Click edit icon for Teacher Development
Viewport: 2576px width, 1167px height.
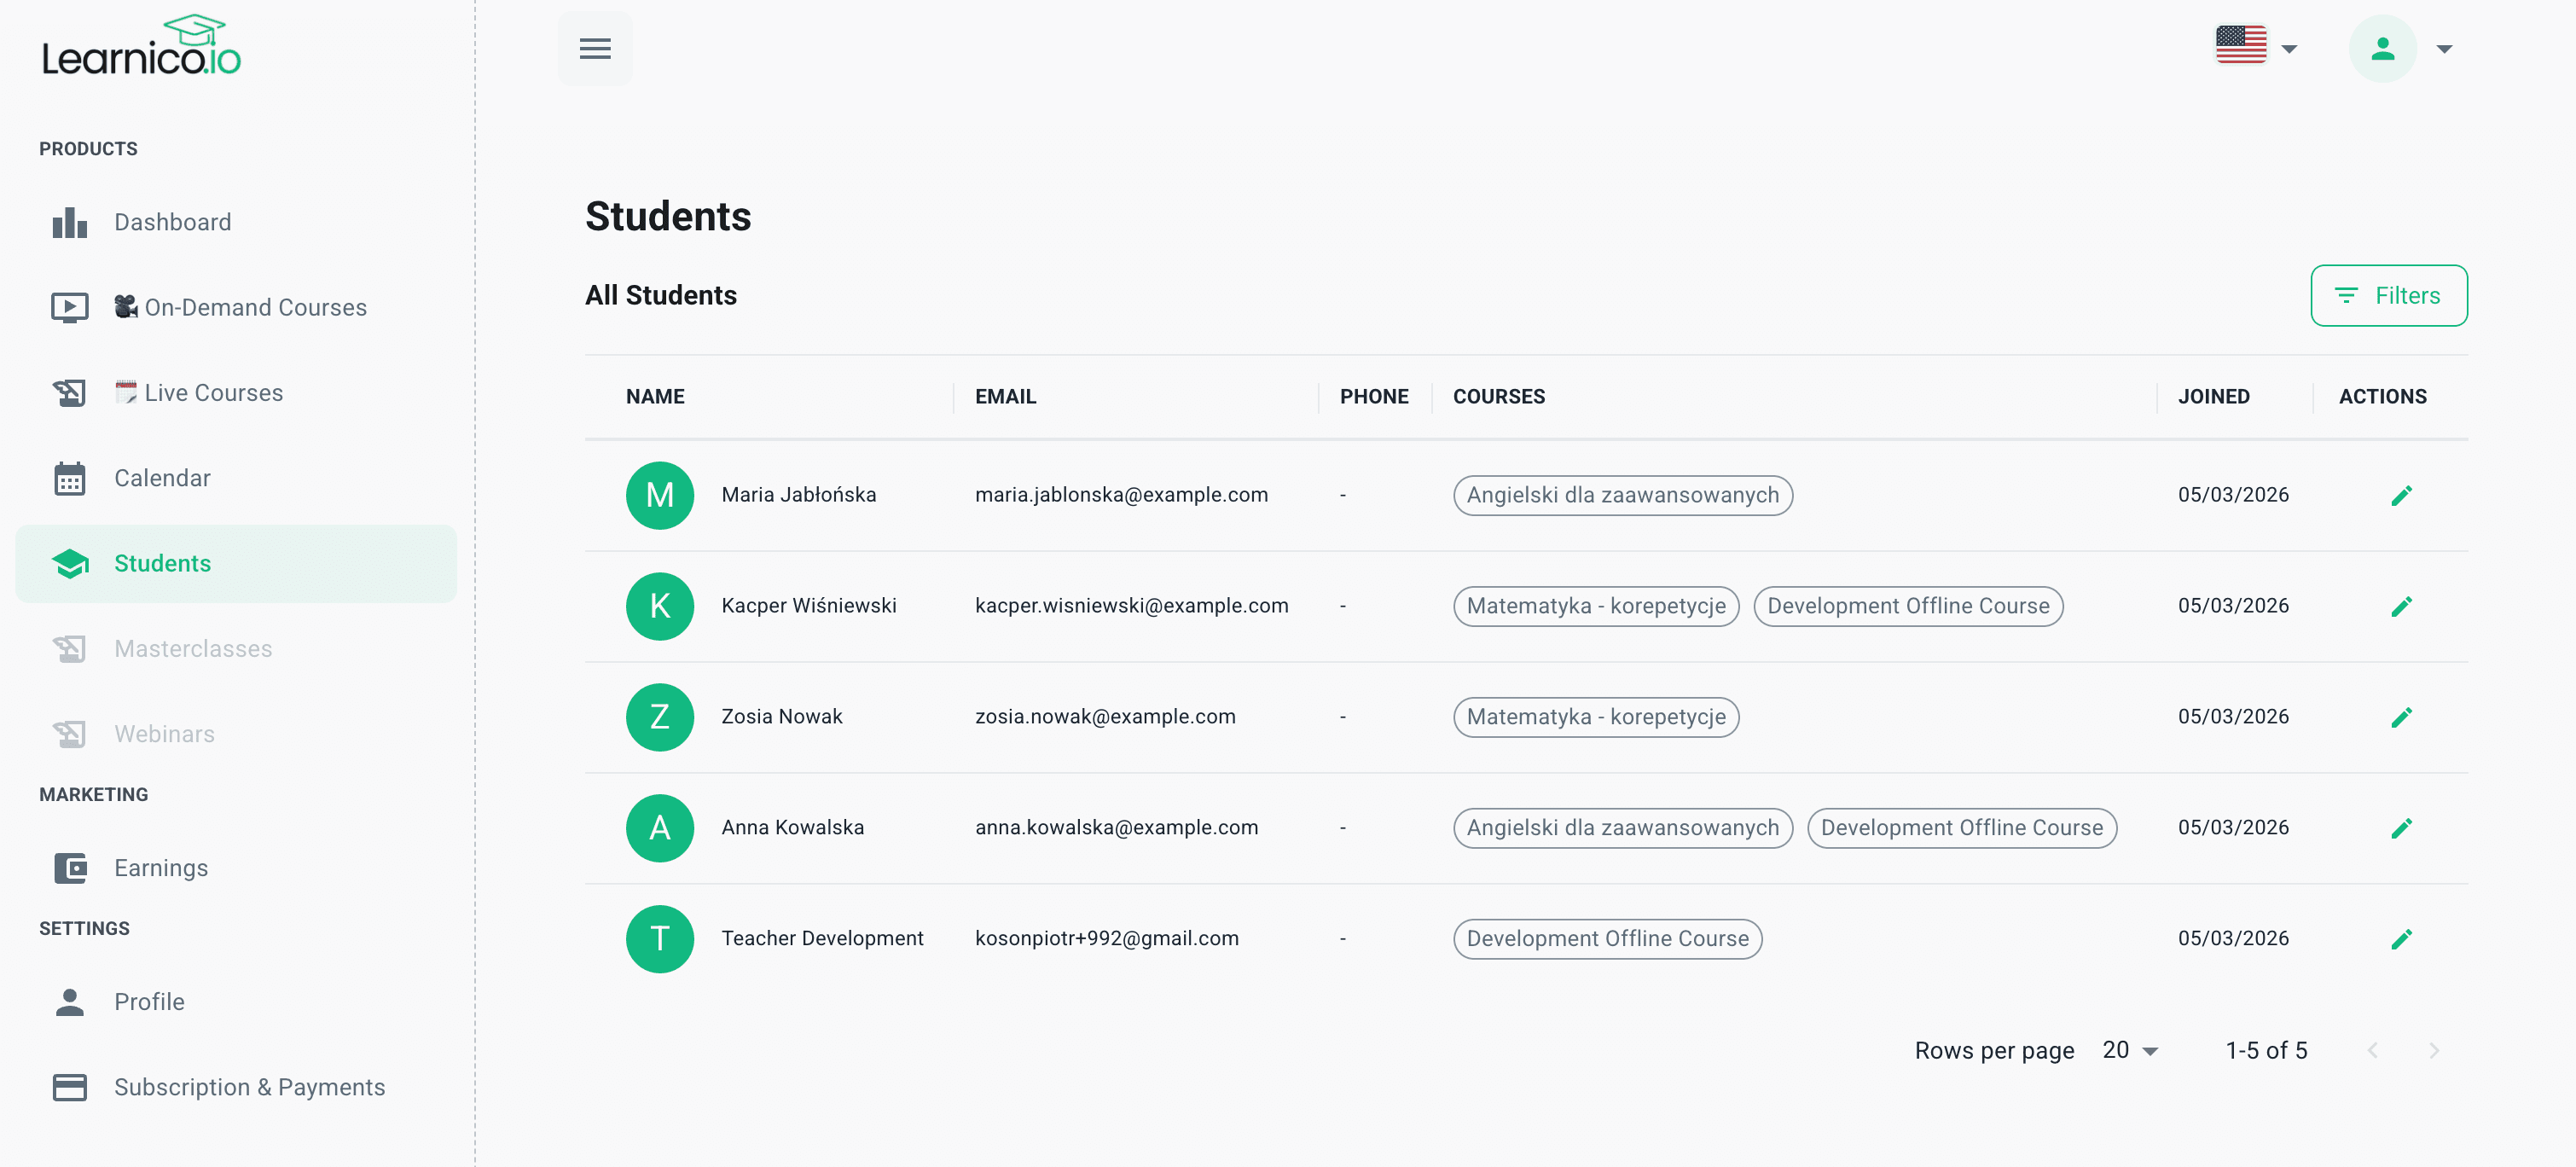(2401, 939)
